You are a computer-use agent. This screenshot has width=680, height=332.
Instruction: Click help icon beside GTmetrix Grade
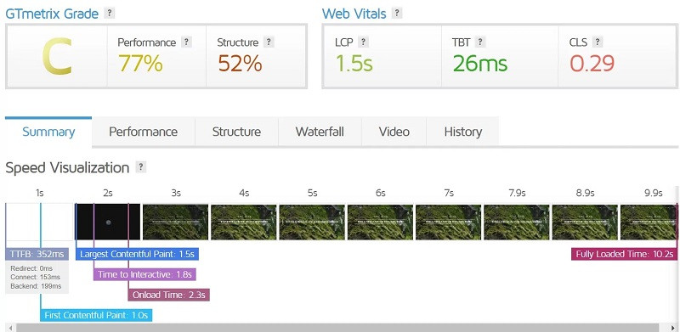[110, 13]
